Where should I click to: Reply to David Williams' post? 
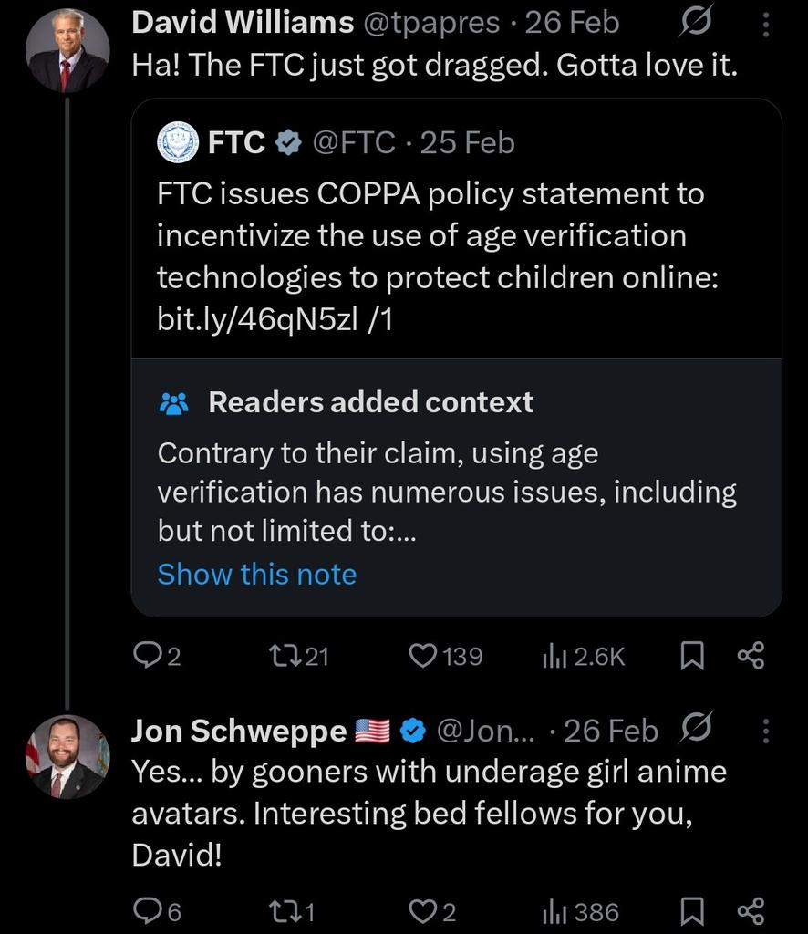(x=157, y=656)
